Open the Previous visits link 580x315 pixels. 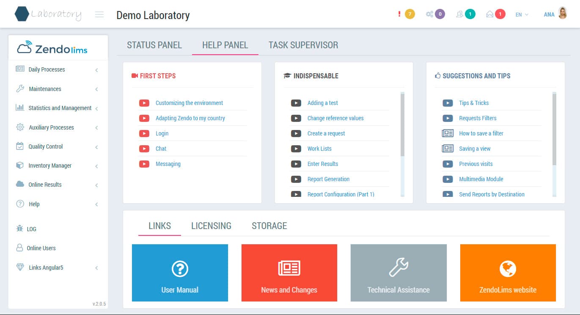point(476,164)
